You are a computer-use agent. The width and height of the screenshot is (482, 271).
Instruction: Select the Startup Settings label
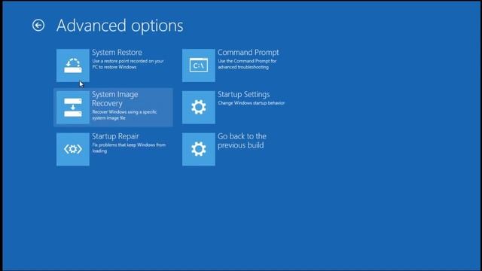point(243,94)
